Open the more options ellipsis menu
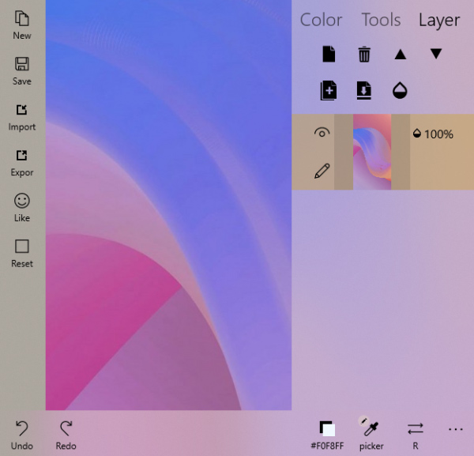 (x=456, y=429)
